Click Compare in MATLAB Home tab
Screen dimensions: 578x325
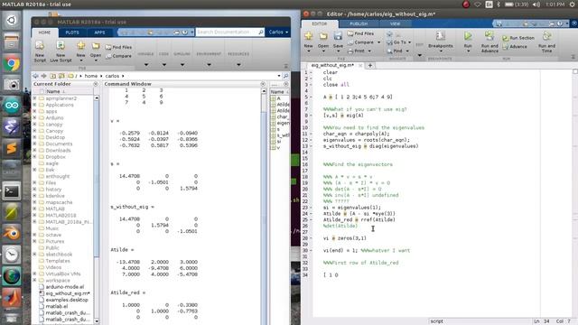(118, 56)
